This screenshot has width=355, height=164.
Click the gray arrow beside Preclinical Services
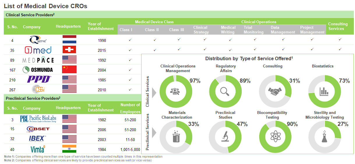click(154, 133)
